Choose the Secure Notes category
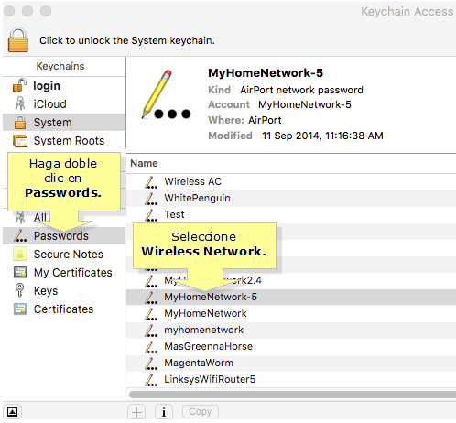Screen dimensions: 456x423 [x=64, y=255]
